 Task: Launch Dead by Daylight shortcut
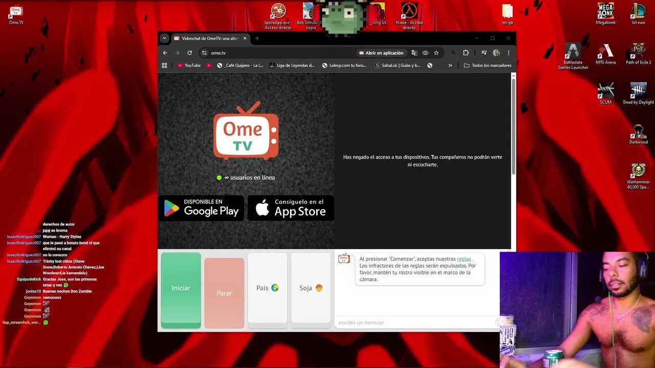pos(638,94)
